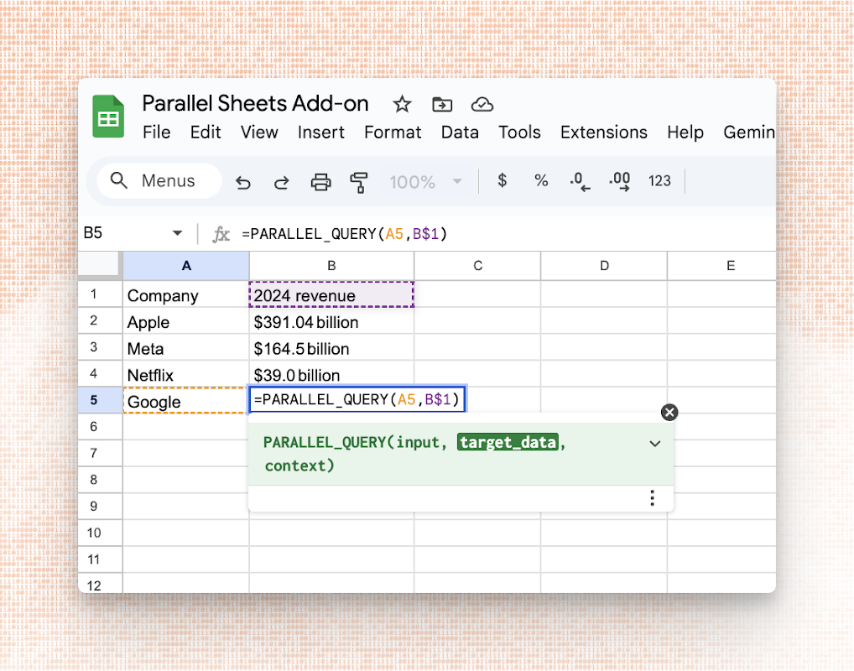
Task: Click the $39.0 billion cell
Action: pyautogui.click(x=331, y=375)
